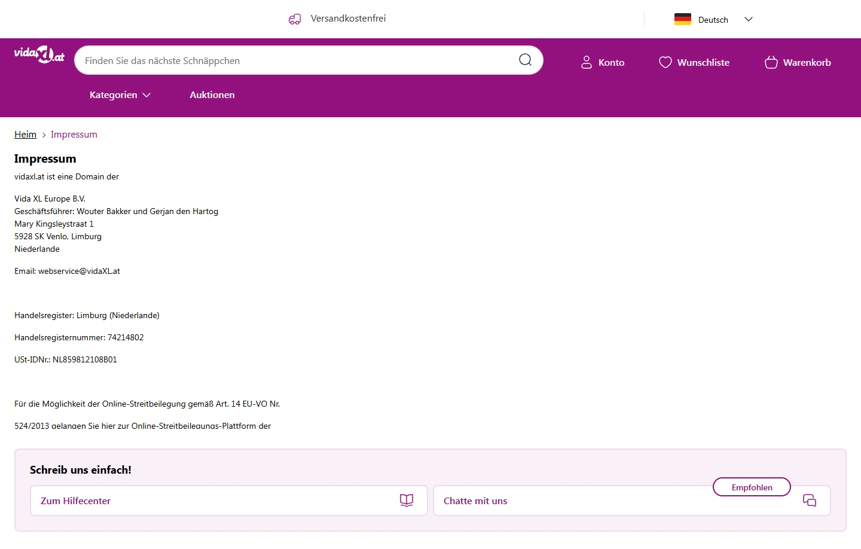
Task: Click the Online-Streitbeilegung paragraph line
Action: coord(147,404)
